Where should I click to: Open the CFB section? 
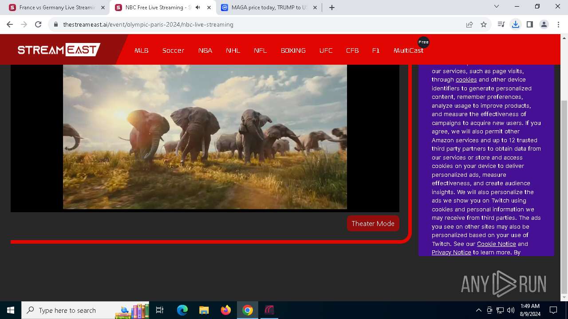click(352, 51)
